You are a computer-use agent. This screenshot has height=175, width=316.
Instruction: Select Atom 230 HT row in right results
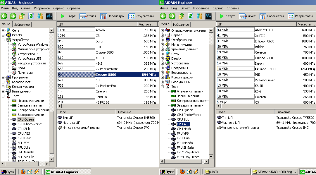tap(266, 30)
